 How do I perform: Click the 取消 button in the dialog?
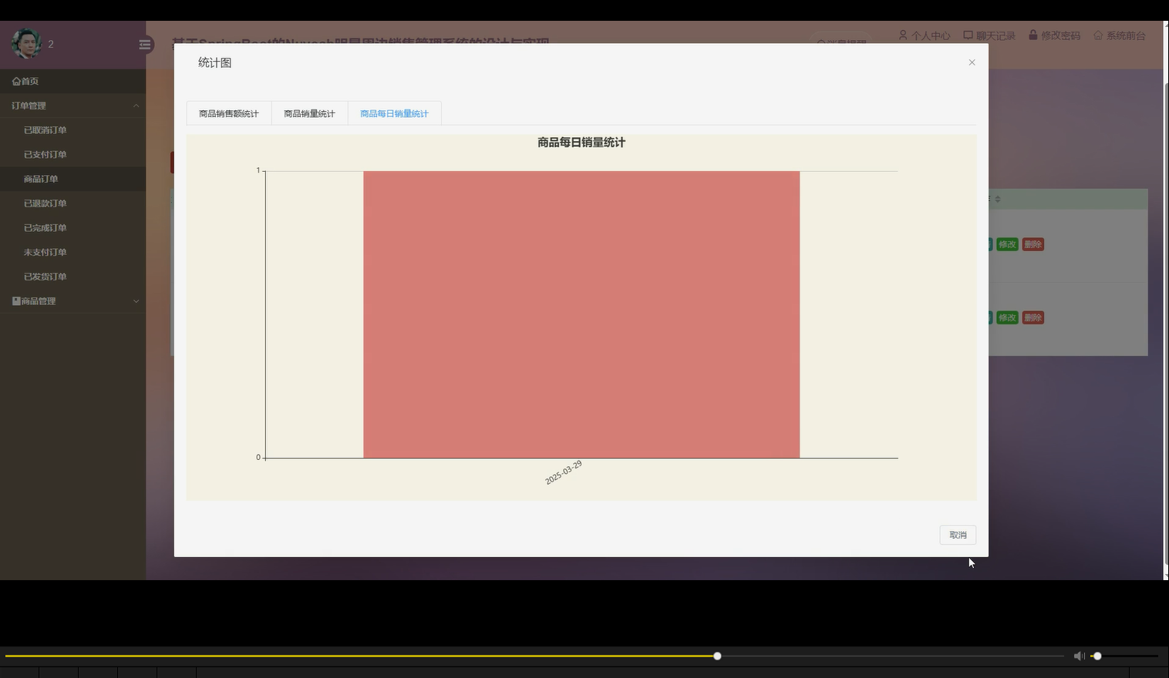tap(958, 535)
